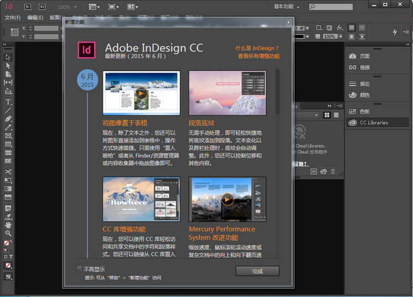Click the Apply None swatch button

(8, 265)
